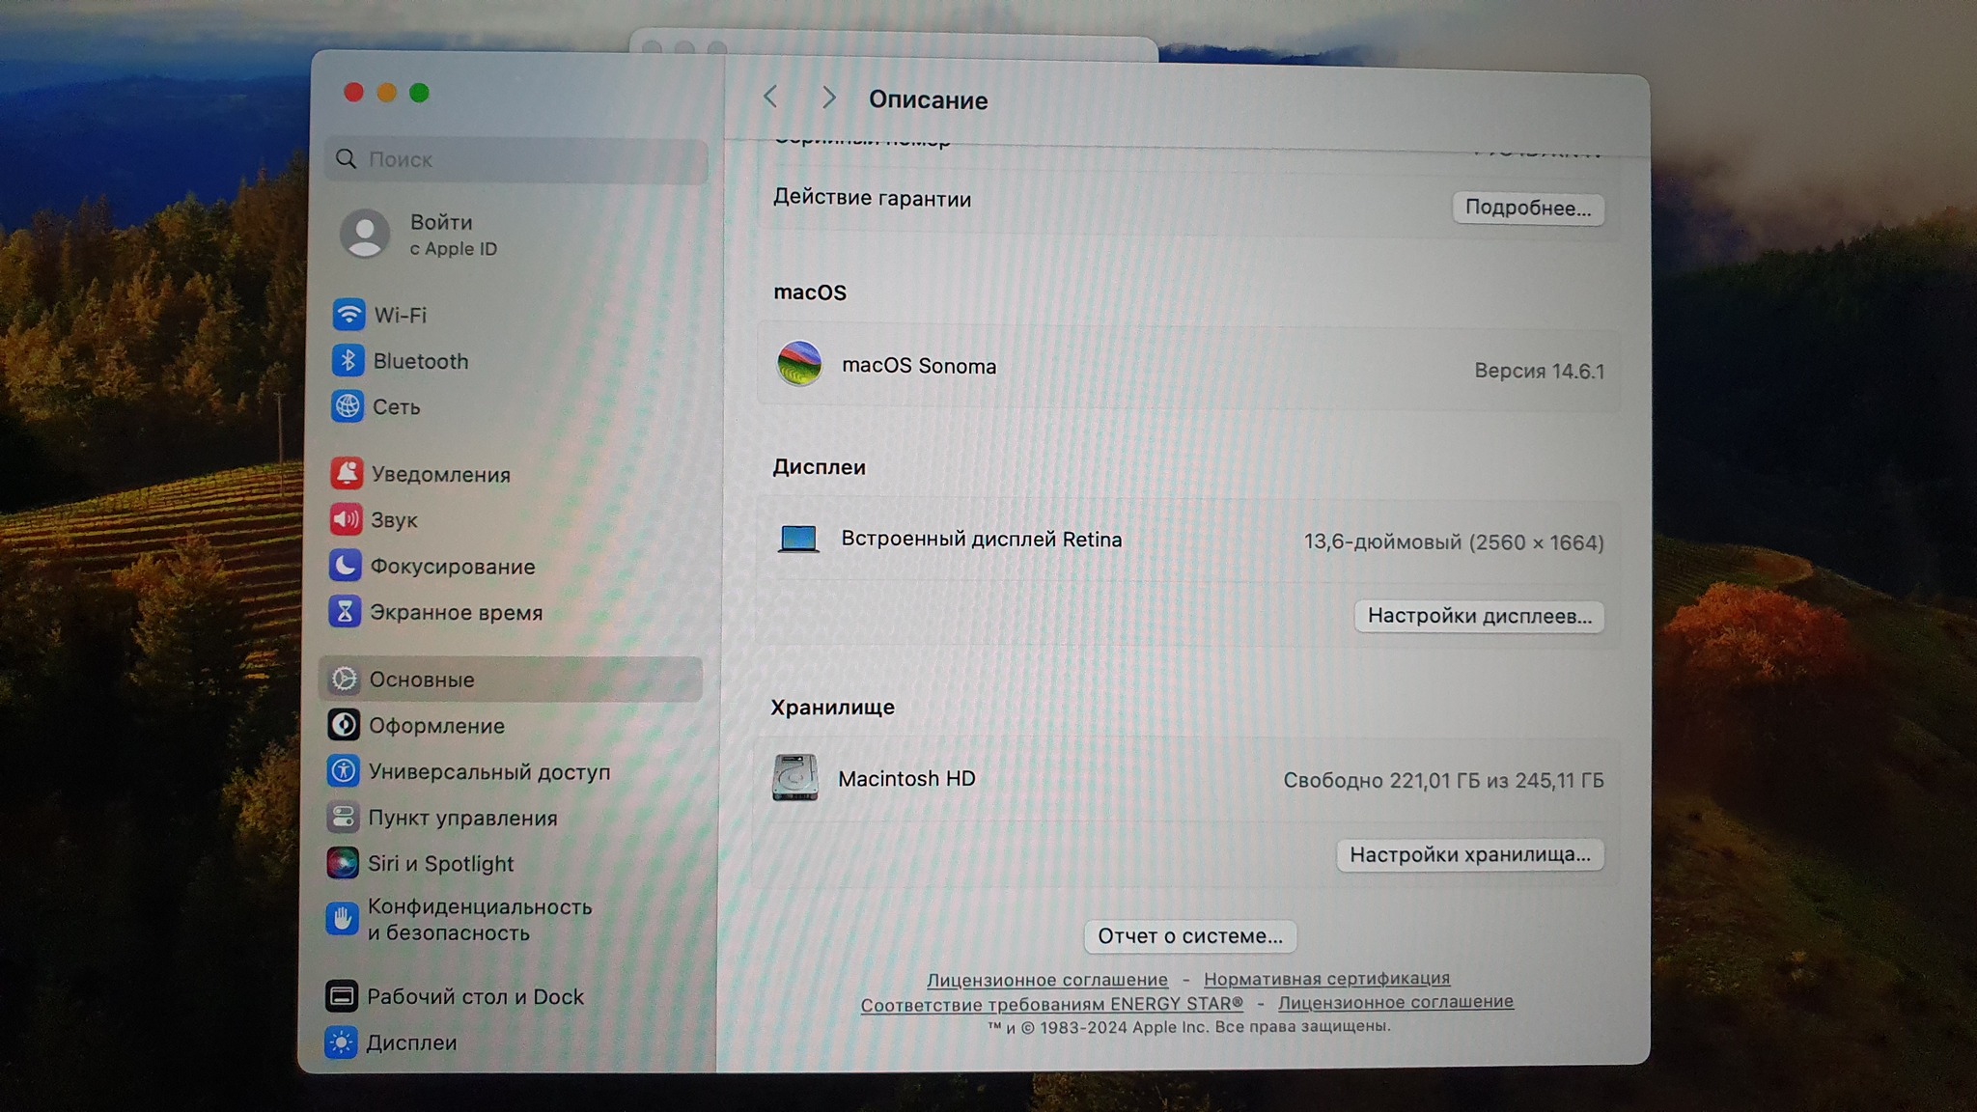Screen dimensions: 1977x1112
Task: Click Siri и Spotlight icon
Action: click(343, 863)
